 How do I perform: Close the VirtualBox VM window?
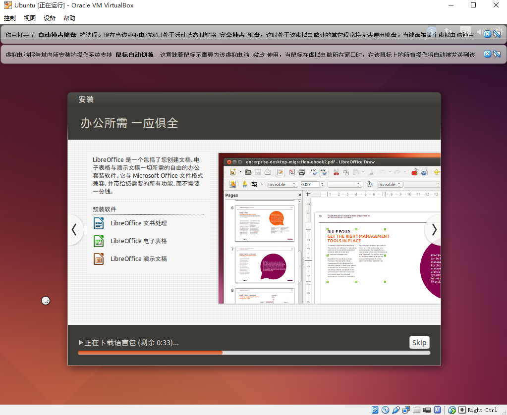(x=496, y=5)
